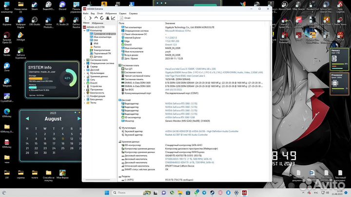This screenshot has height=197, width=351.
Task: Select the Безопасность tree item
Action: (95, 93)
